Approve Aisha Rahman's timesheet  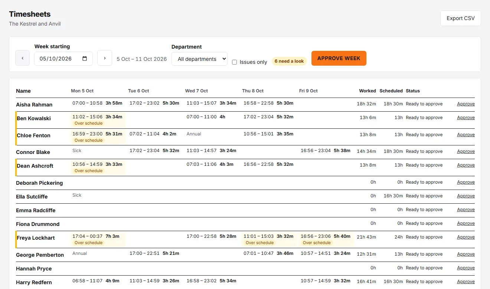[x=465, y=104]
